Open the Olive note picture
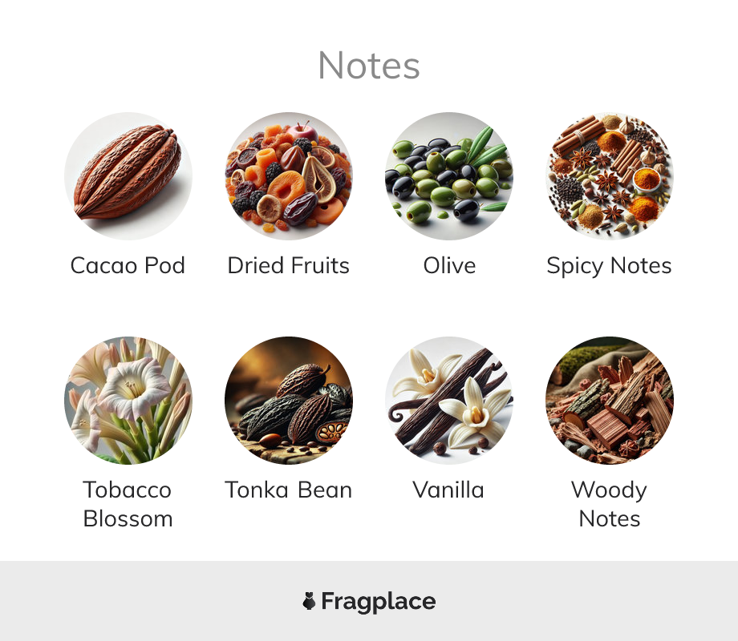The image size is (738, 641). (x=449, y=176)
